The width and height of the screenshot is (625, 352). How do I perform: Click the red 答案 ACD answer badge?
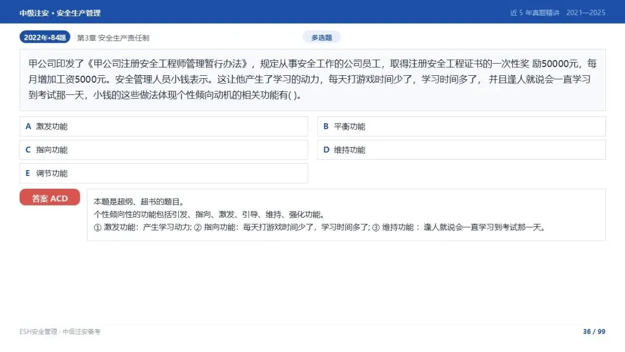coord(50,198)
